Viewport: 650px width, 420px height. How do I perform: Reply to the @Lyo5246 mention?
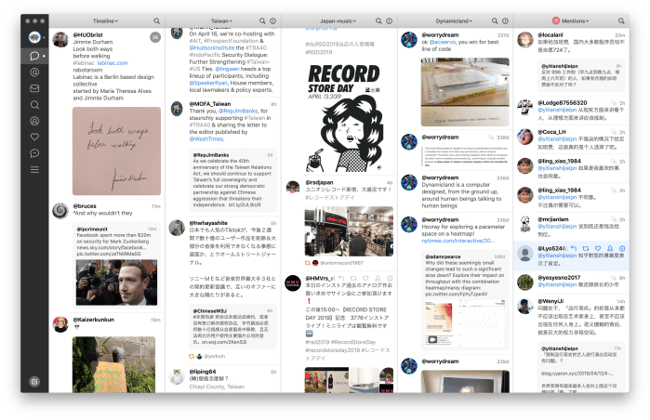[x=574, y=248]
